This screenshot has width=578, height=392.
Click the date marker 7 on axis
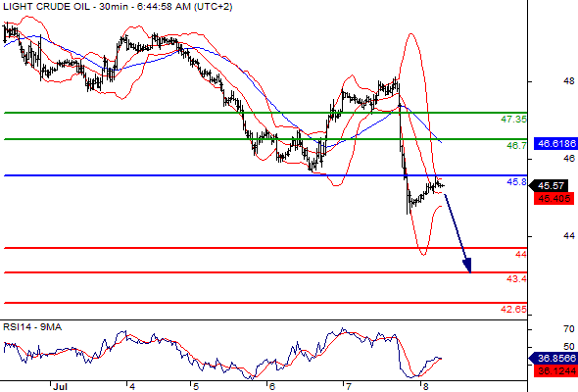(348, 387)
